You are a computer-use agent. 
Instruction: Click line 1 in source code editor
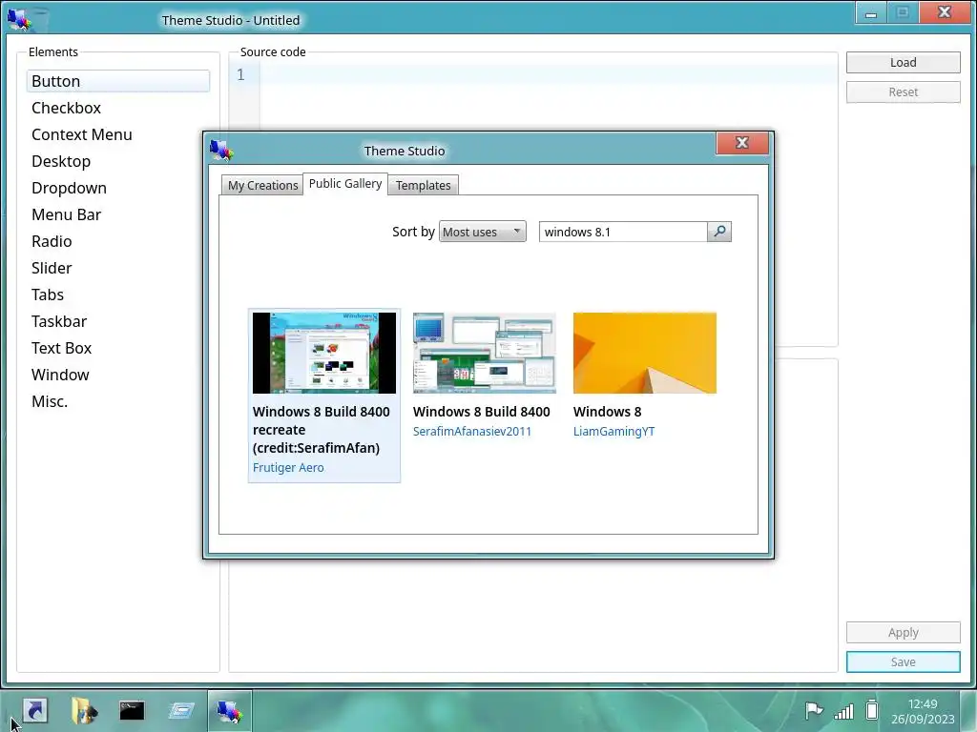549,74
